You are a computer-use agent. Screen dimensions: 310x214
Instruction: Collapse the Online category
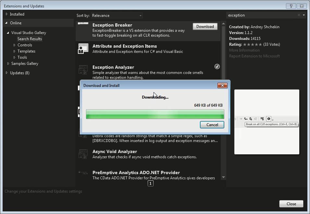(6, 23)
